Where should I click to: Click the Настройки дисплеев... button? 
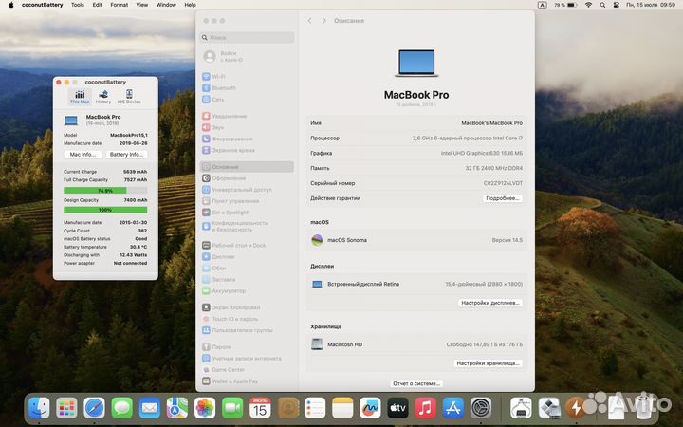coord(490,303)
